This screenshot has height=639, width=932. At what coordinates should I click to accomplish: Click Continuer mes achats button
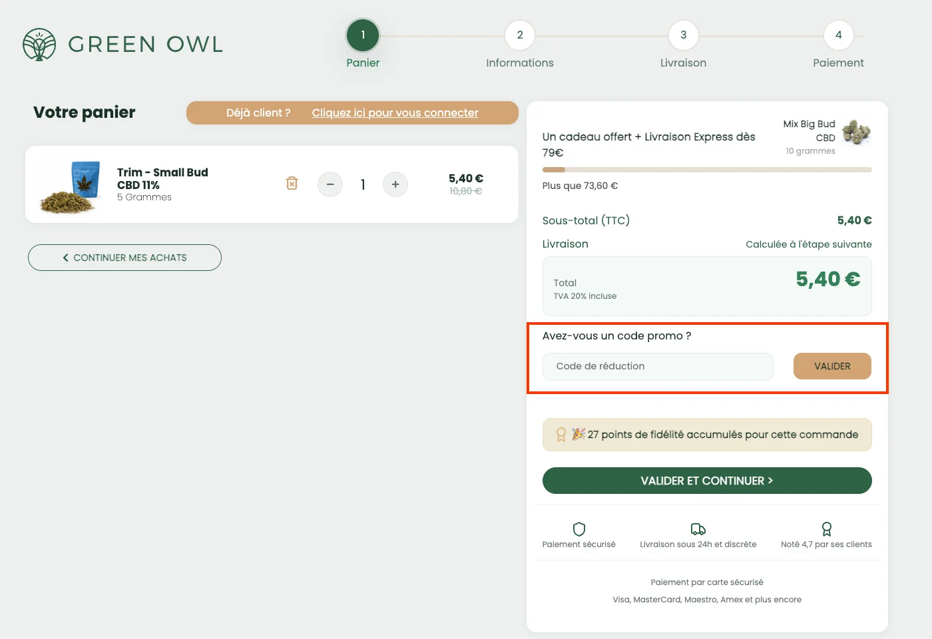click(x=124, y=258)
